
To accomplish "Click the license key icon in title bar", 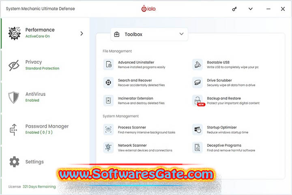I will [234, 9].
